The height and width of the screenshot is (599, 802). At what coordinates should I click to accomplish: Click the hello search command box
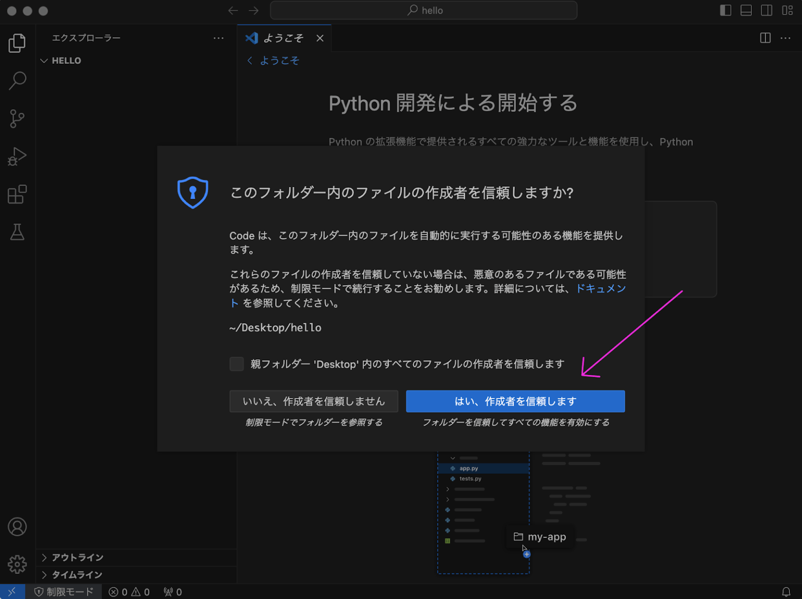click(x=423, y=10)
